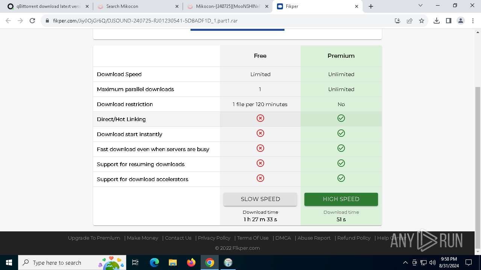Click the install app icon in address bar

pos(398,21)
